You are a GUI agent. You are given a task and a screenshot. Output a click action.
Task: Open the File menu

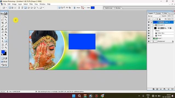[x=5, y=4]
